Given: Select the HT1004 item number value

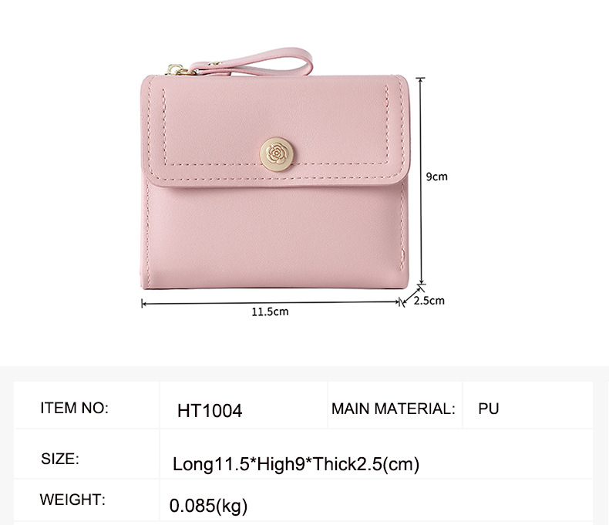Looking at the screenshot, I should tap(210, 410).
